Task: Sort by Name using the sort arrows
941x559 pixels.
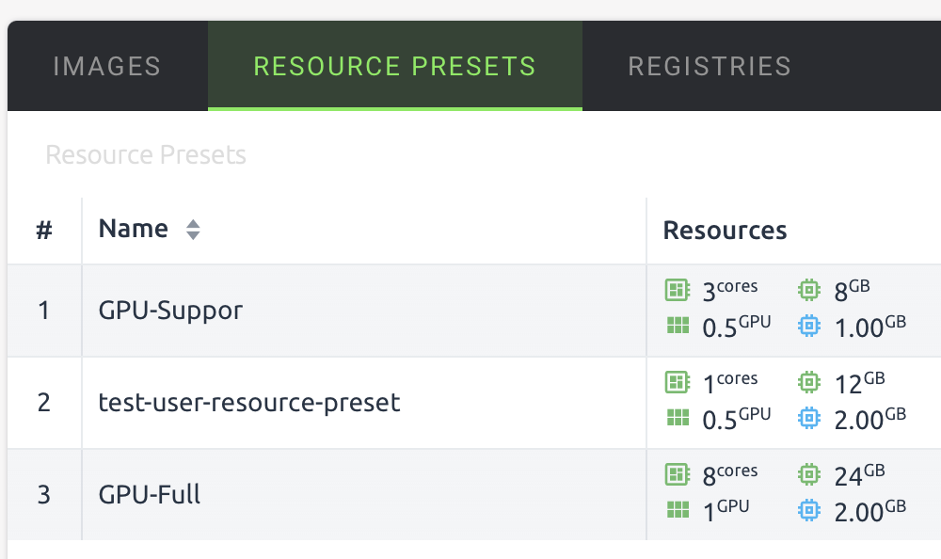Action: [x=193, y=230]
